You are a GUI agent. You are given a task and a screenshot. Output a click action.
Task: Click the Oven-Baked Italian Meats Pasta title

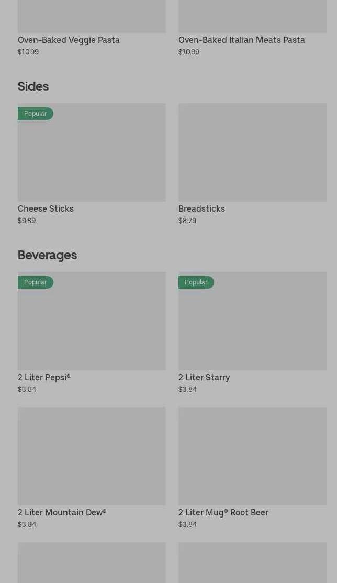pos(242,40)
